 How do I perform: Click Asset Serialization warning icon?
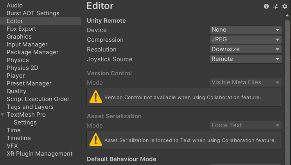95,140
